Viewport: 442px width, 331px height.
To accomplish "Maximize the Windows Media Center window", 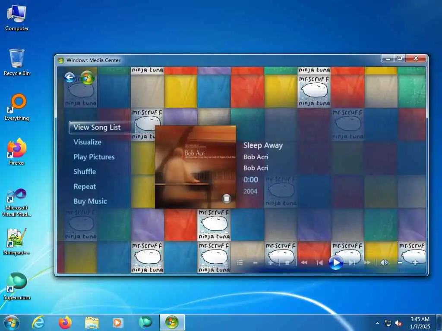I will point(400,59).
